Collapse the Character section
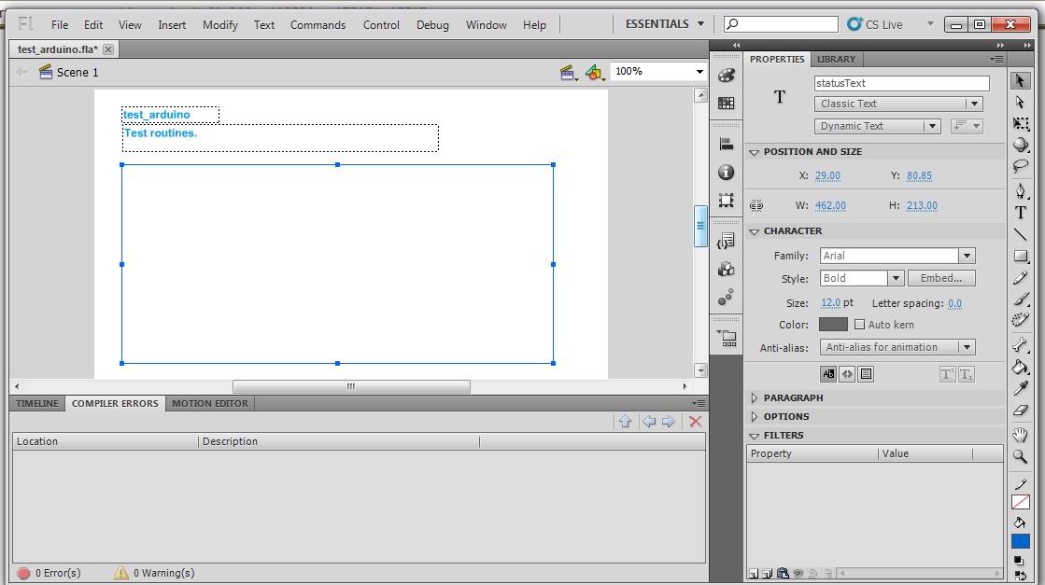Viewport: 1045px width, 585px height. [755, 231]
